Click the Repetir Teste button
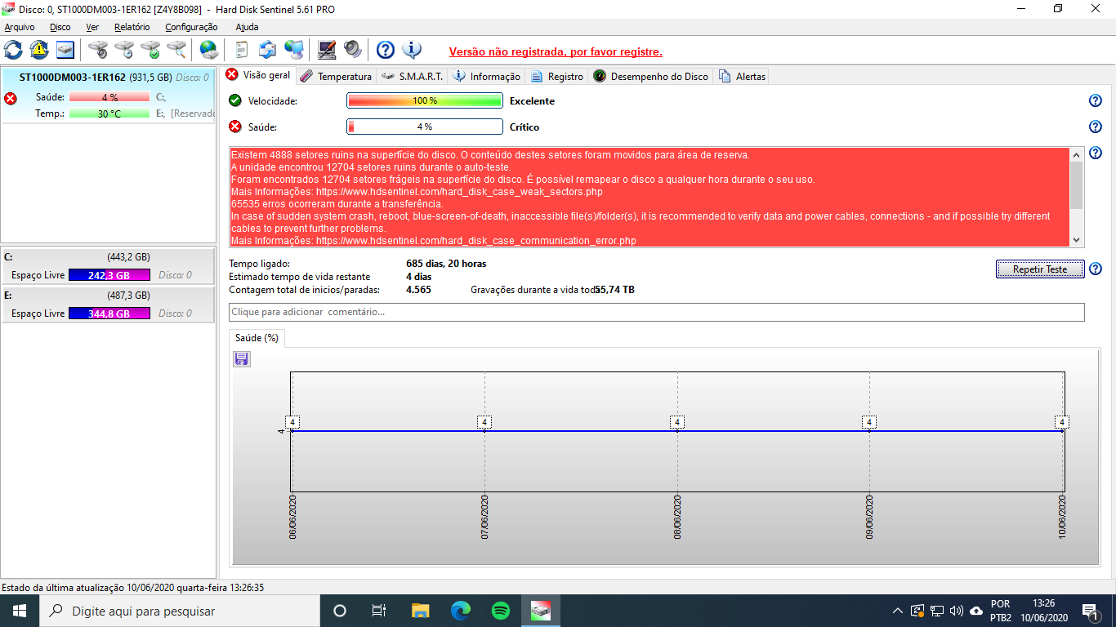Viewport: 1116px width, 627px height. [1040, 269]
